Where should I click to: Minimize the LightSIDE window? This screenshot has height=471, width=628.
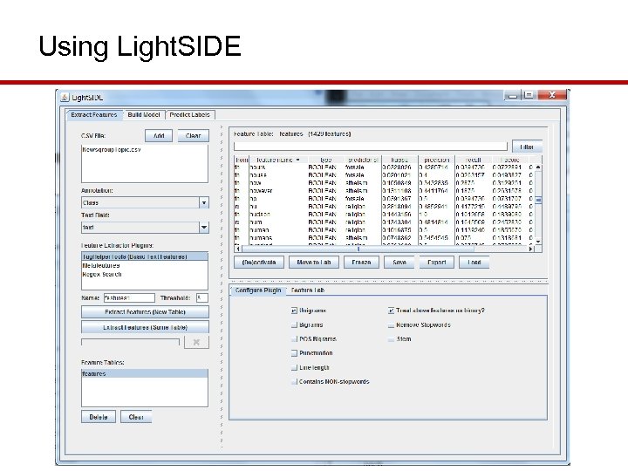point(513,95)
